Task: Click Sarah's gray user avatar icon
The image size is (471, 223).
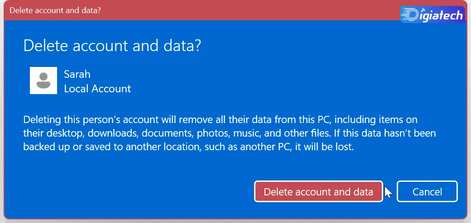Action: [43, 81]
